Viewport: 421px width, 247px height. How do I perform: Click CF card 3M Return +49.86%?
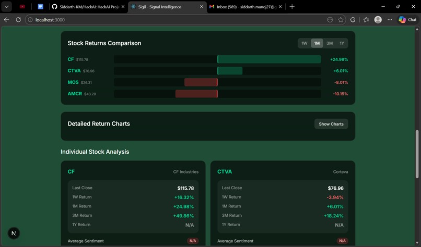click(183, 216)
